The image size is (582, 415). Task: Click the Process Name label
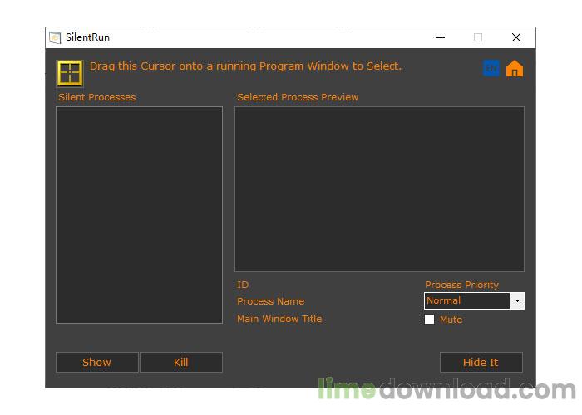click(x=270, y=301)
